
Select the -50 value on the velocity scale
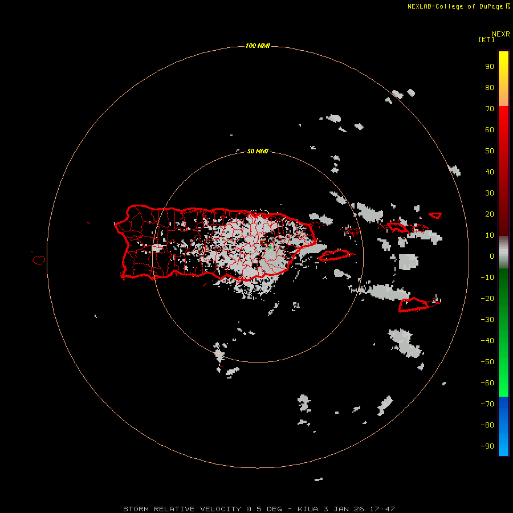coord(487,362)
